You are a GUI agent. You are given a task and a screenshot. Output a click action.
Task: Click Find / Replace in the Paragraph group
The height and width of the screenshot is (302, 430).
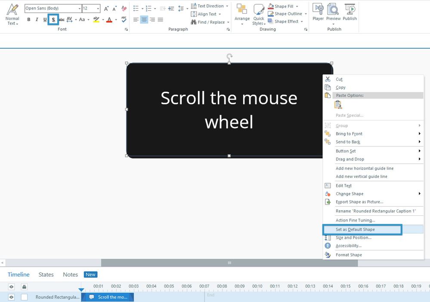coord(210,22)
